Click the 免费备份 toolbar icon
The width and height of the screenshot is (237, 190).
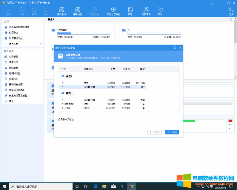click(x=146, y=11)
